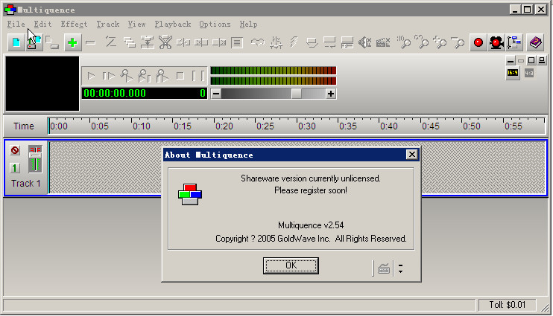Open the Track 1 volume fader icon
The image size is (553, 316).
click(35, 158)
